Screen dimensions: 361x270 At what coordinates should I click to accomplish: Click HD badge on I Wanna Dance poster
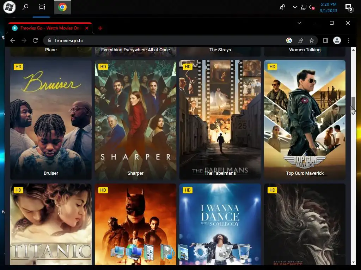point(188,190)
